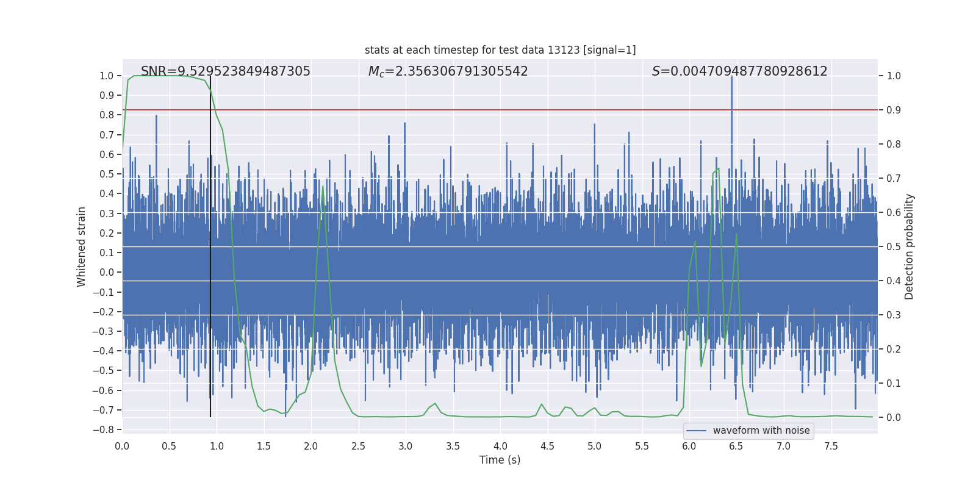Select the 2.5 tick on the time axis
The width and height of the screenshot is (976, 488).
tap(358, 446)
